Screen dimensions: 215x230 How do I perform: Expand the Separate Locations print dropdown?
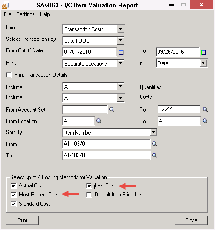pyautogui.click(x=121, y=63)
